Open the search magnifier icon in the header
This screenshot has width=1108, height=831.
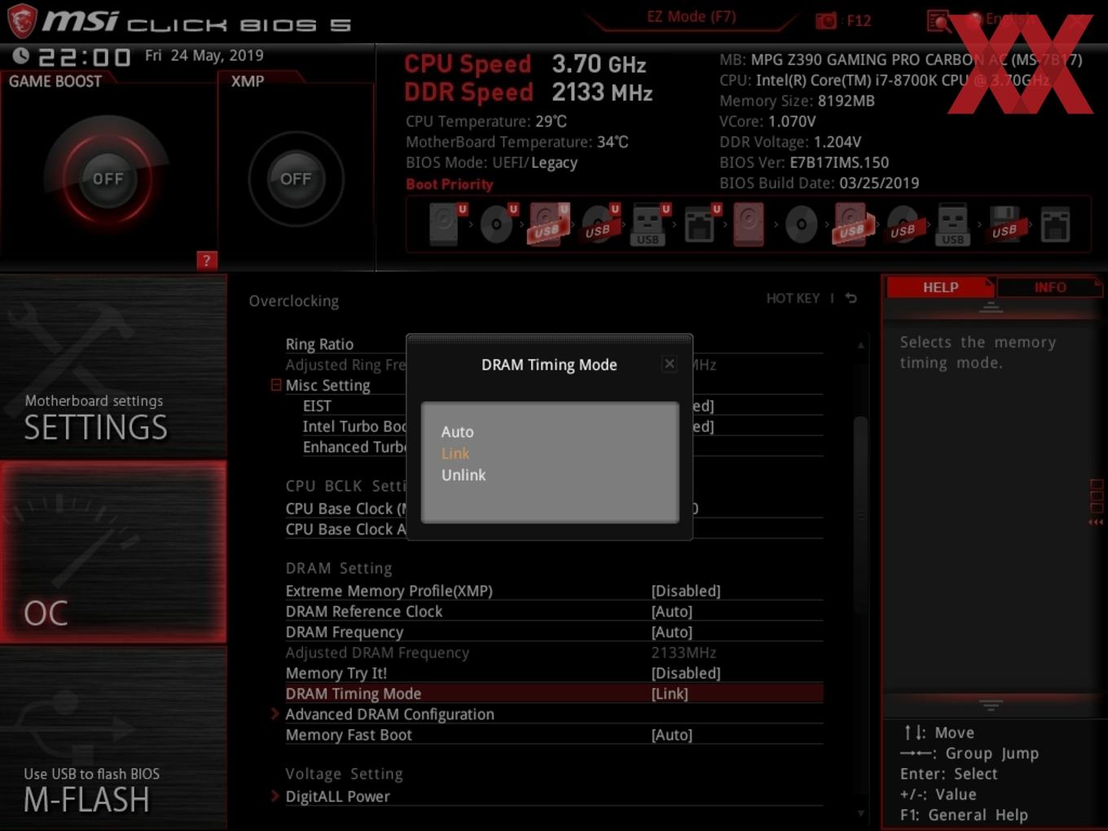(939, 20)
